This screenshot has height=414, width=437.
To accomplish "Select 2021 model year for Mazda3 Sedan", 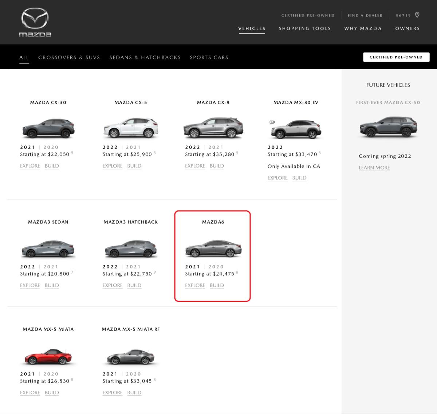I will point(51,267).
